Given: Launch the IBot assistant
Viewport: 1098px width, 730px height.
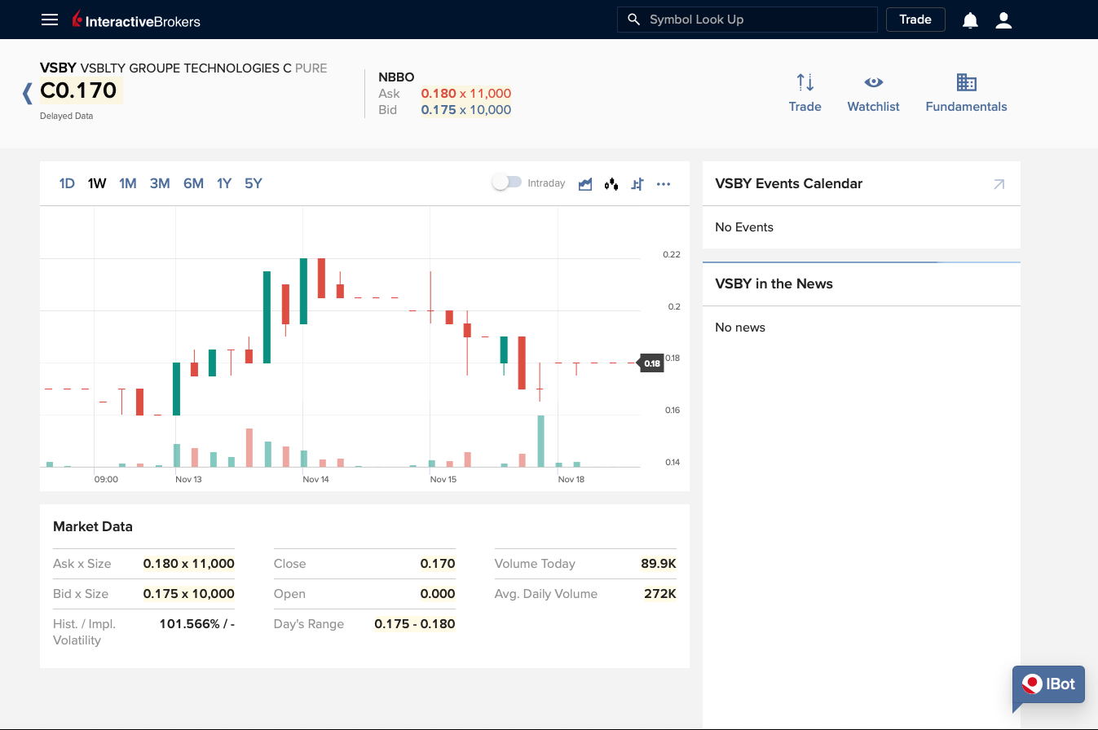Looking at the screenshot, I should [1050, 686].
